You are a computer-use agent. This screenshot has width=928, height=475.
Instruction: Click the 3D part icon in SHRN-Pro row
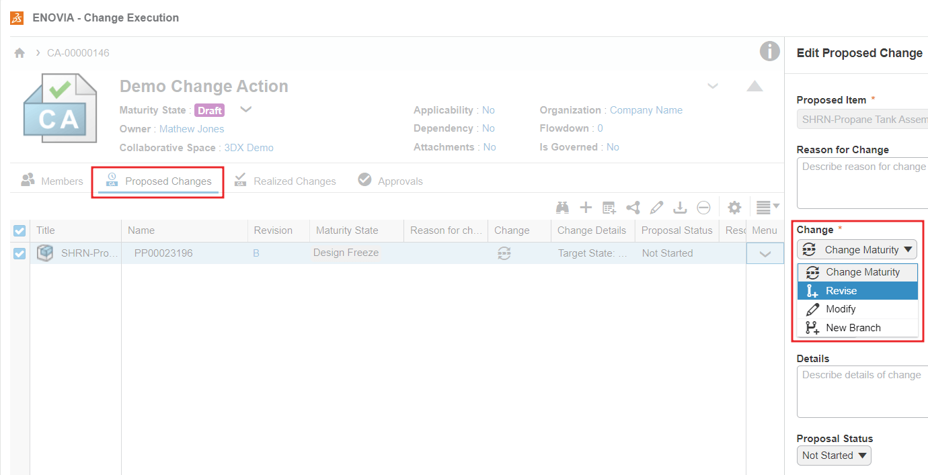pos(45,253)
